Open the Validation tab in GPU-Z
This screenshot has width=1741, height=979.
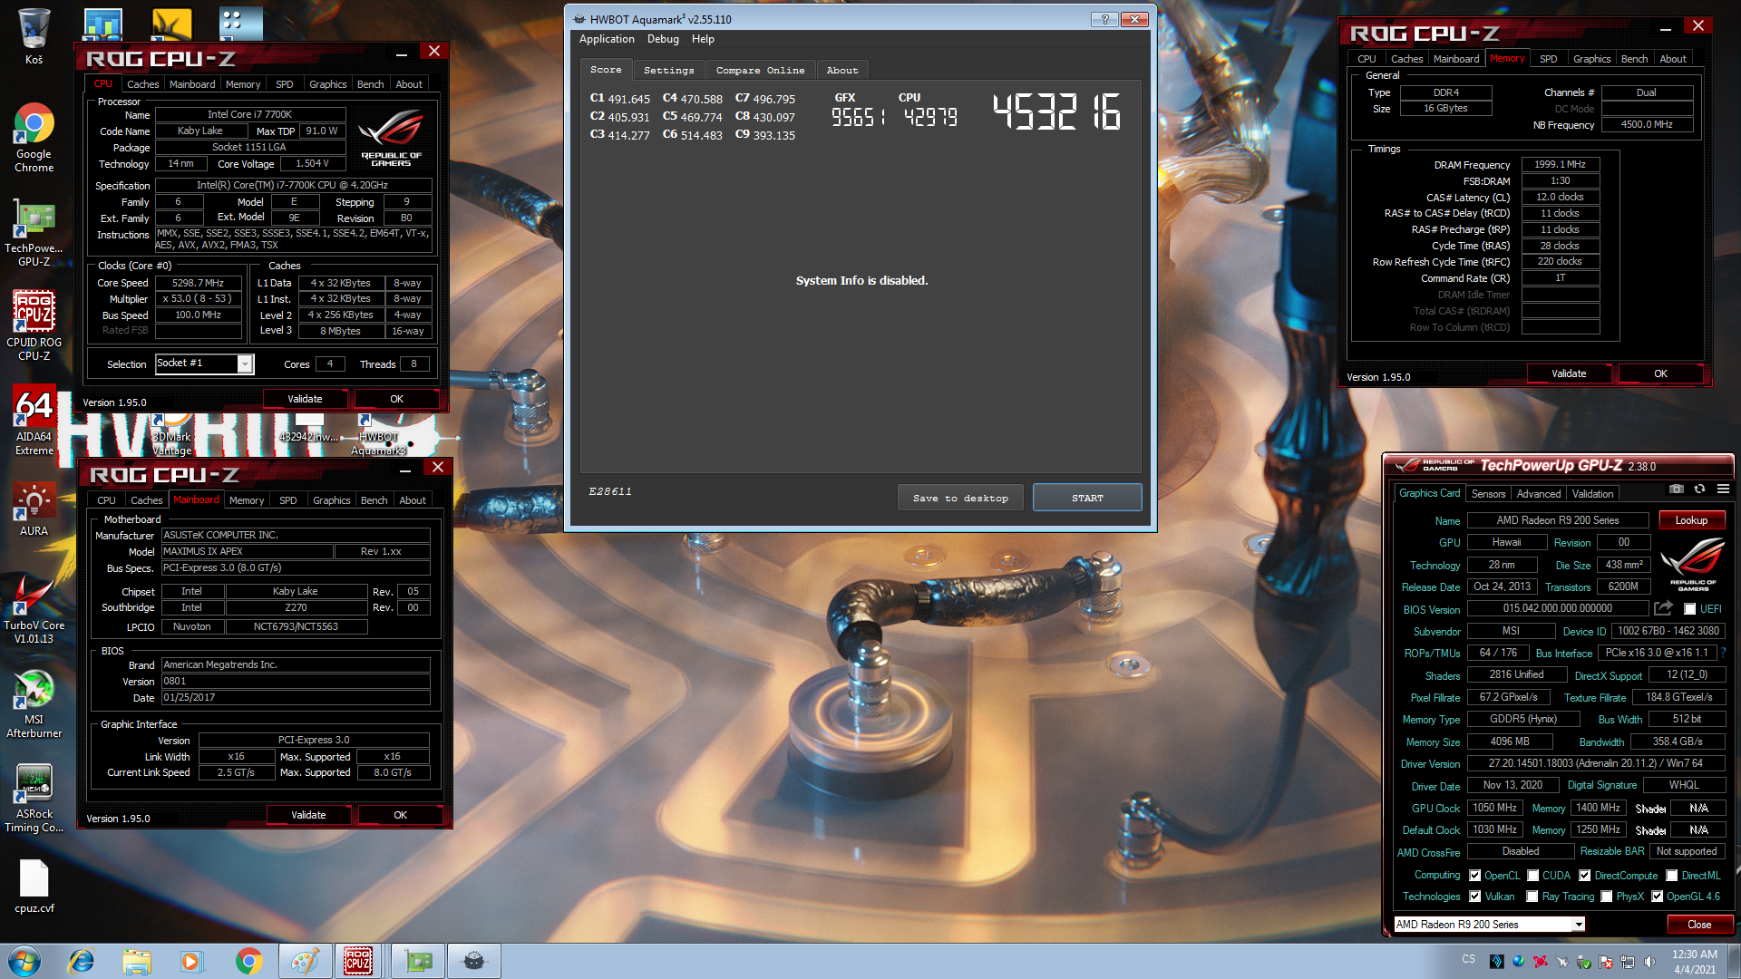tap(1592, 494)
